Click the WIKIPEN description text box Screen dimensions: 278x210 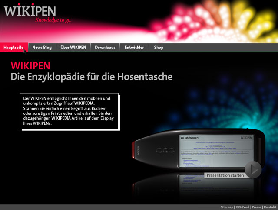(69, 111)
